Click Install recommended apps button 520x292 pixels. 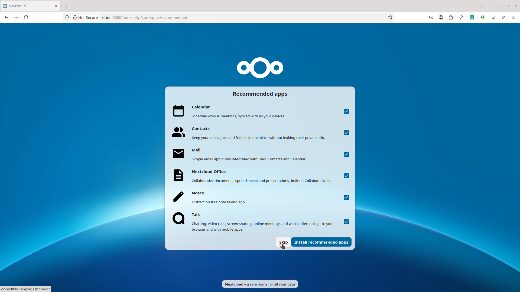321,242
